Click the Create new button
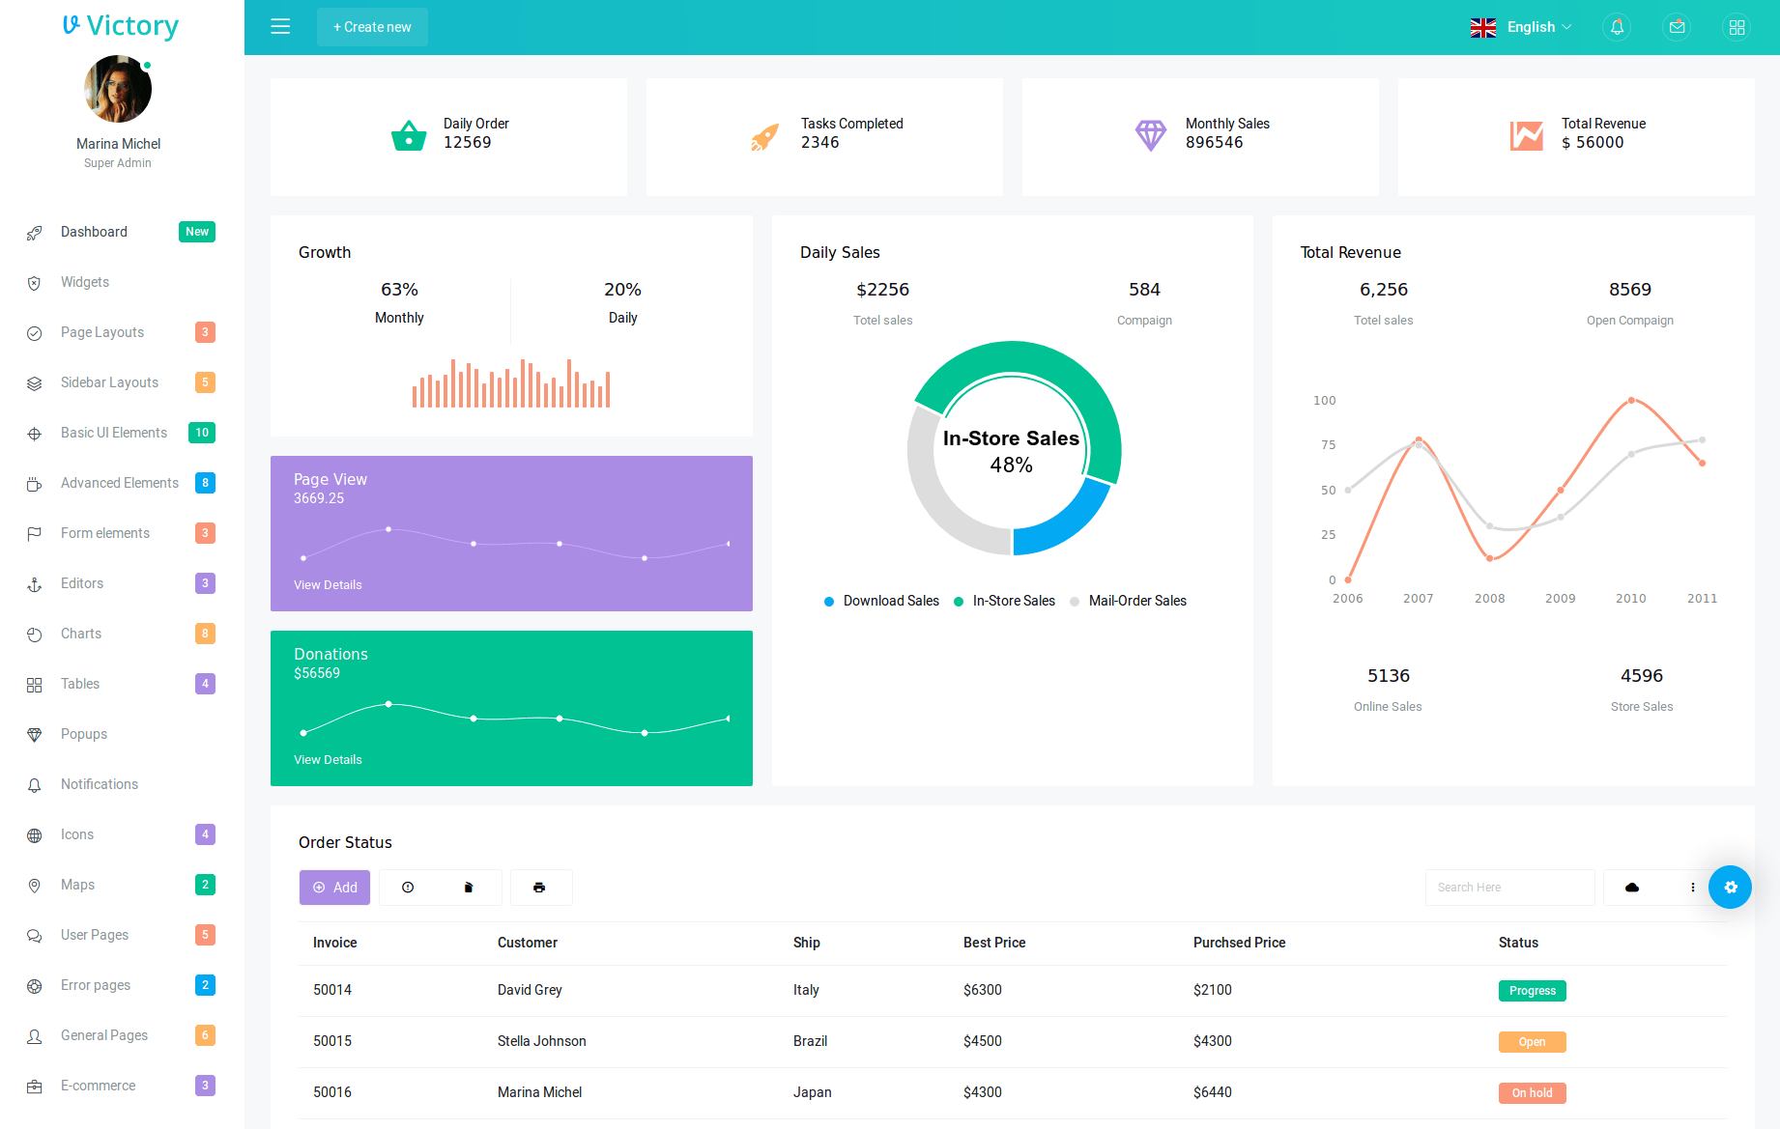Image resolution: width=1780 pixels, height=1129 pixels. (372, 27)
